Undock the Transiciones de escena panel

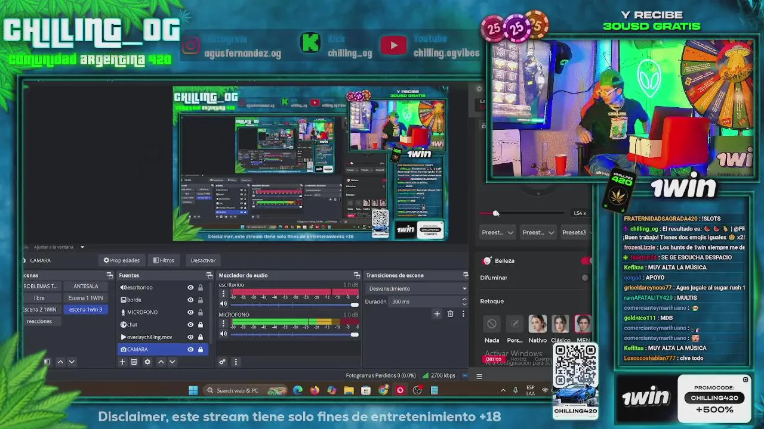tap(466, 275)
